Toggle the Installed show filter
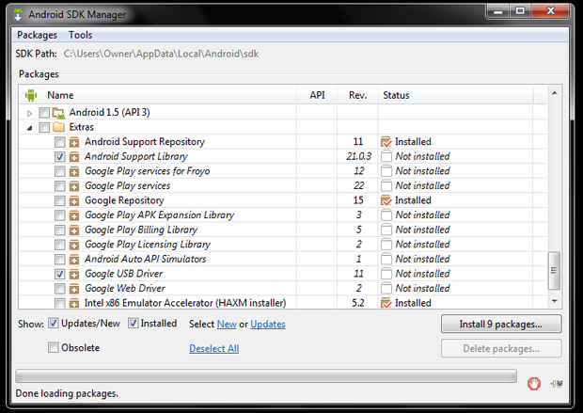 coord(134,324)
